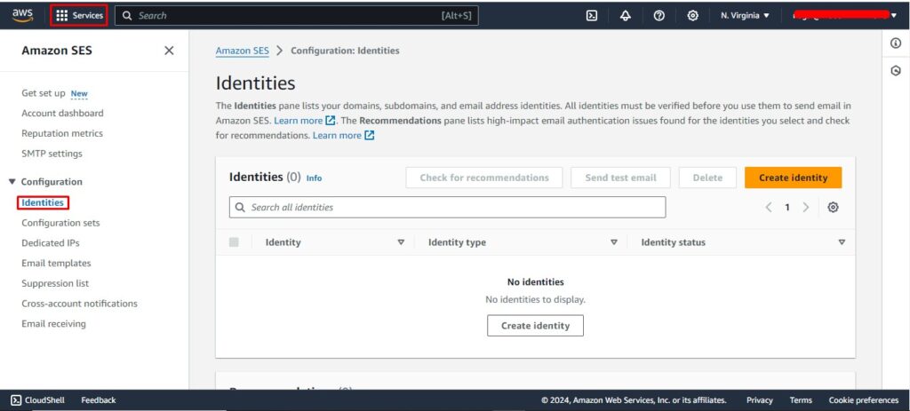Open Configuration sets
The height and width of the screenshot is (411, 910).
[x=60, y=223]
